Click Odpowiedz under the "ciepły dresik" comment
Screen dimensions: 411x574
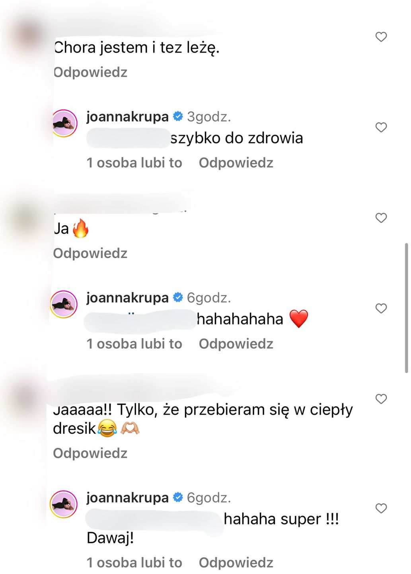pyautogui.click(x=90, y=454)
